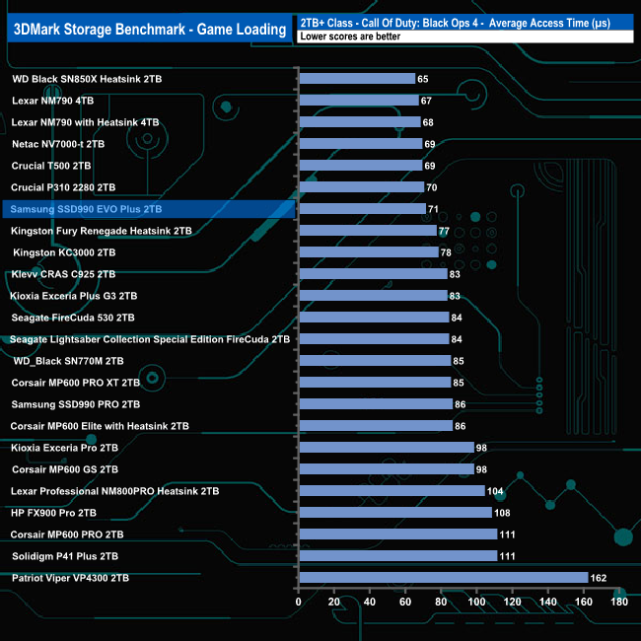
Task: Click the value label '77'
Action: click(444, 231)
